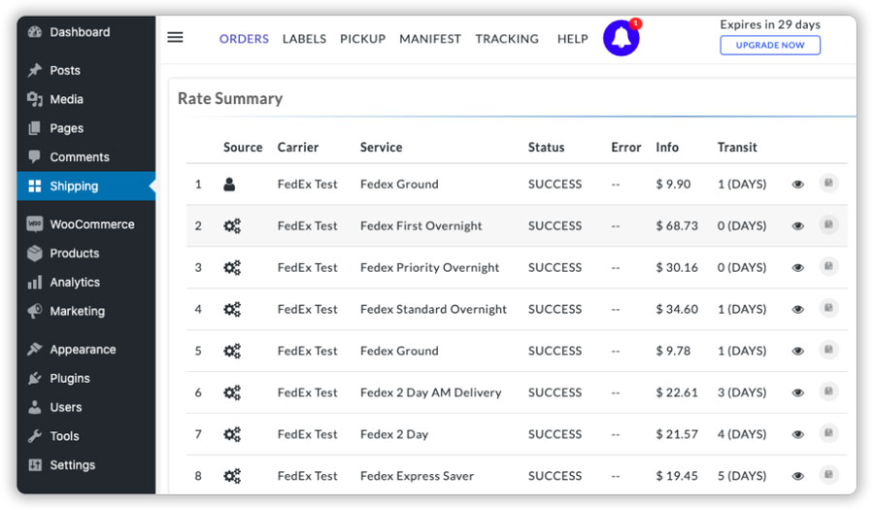The width and height of the screenshot is (874, 510).
Task: Open the HELP tab
Action: tap(572, 39)
